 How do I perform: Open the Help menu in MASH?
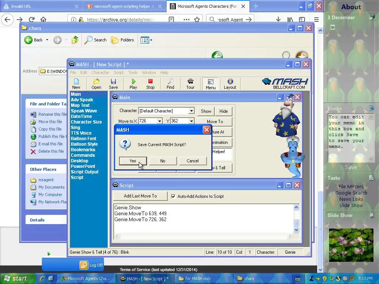click(x=164, y=72)
